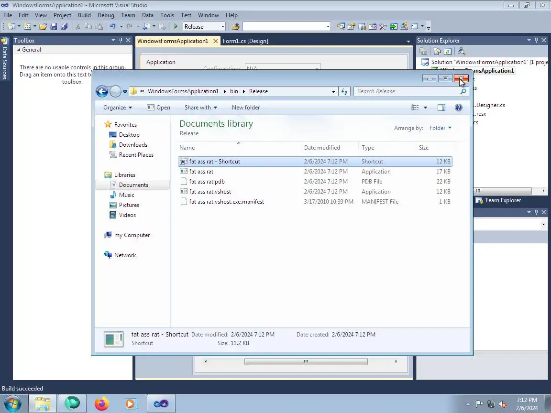Image resolution: width=551 pixels, height=413 pixels.
Task: Open the Data Sources side tab
Action: pos(5,58)
